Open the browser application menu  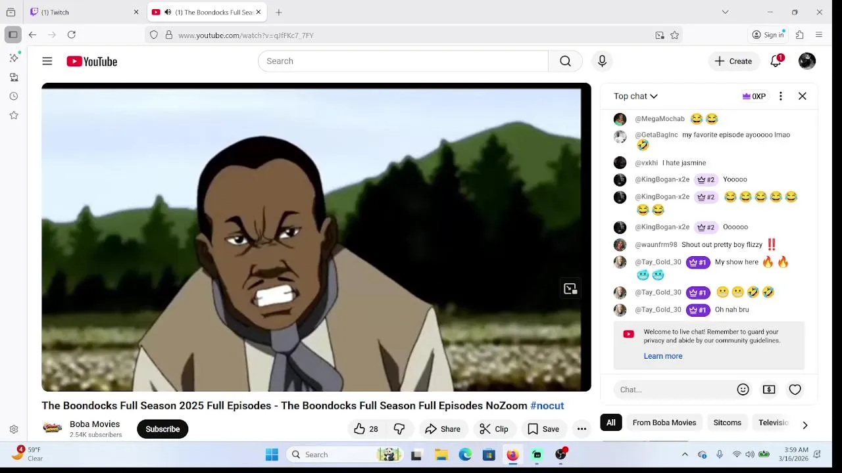click(819, 35)
